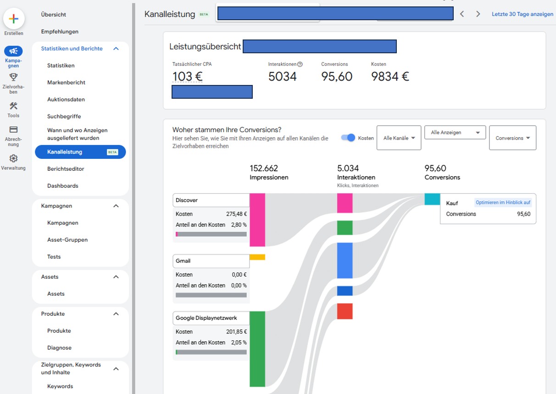Click the Letzte 30 Tage anzeigen link
The image size is (556, 394).
(x=522, y=14)
